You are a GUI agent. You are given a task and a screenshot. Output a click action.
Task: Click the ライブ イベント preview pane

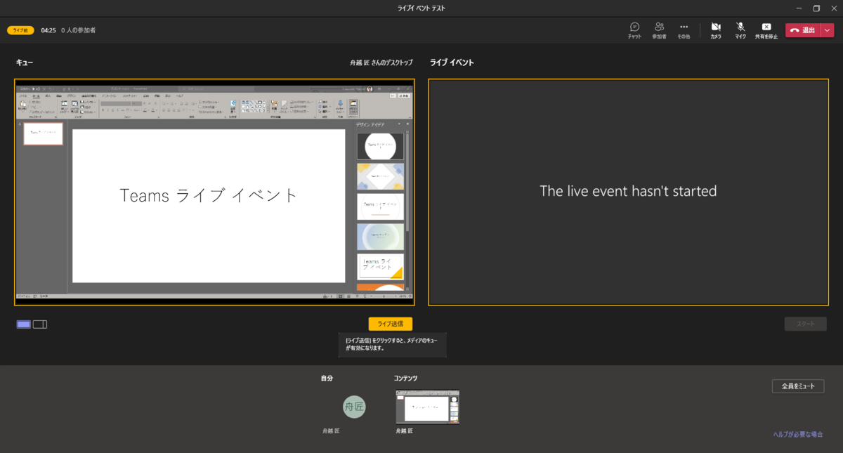coord(629,192)
